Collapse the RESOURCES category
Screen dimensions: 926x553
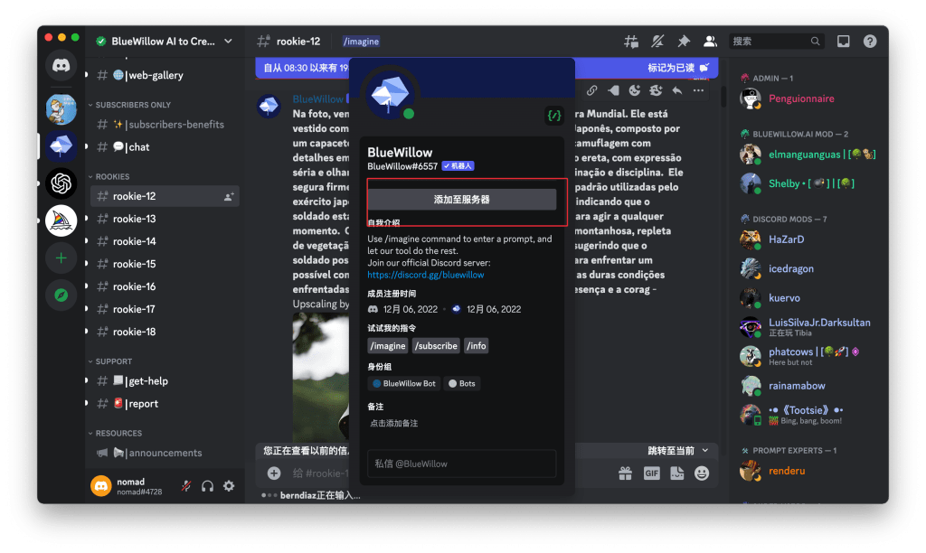pyautogui.click(x=115, y=433)
